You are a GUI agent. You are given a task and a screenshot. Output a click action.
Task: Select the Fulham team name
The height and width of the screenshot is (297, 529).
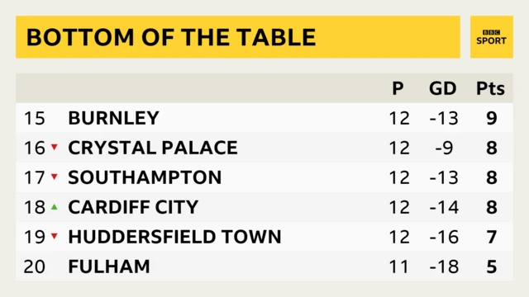[x=109, y=266]
